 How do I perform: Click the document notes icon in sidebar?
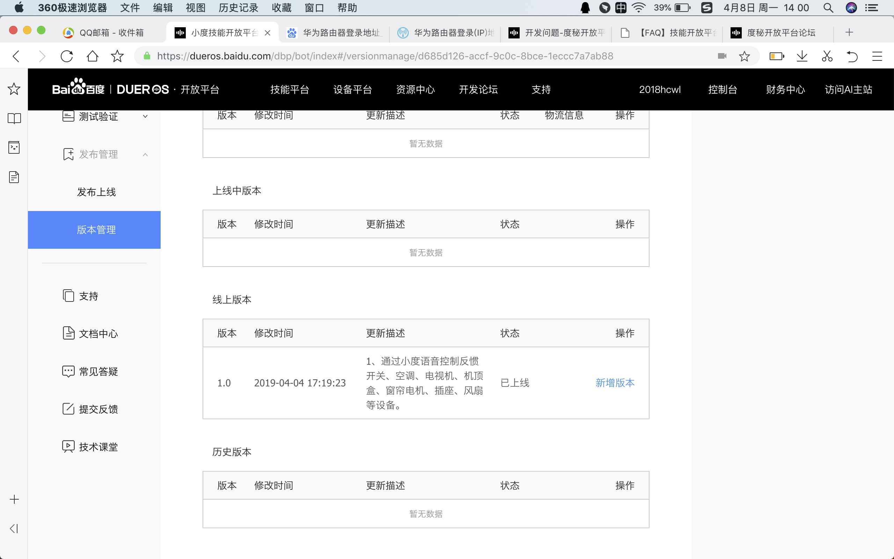(14, 177)
